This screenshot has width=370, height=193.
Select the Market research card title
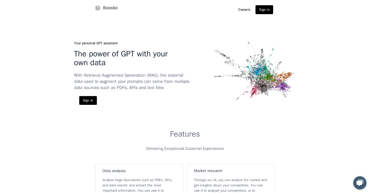[208, 171]
